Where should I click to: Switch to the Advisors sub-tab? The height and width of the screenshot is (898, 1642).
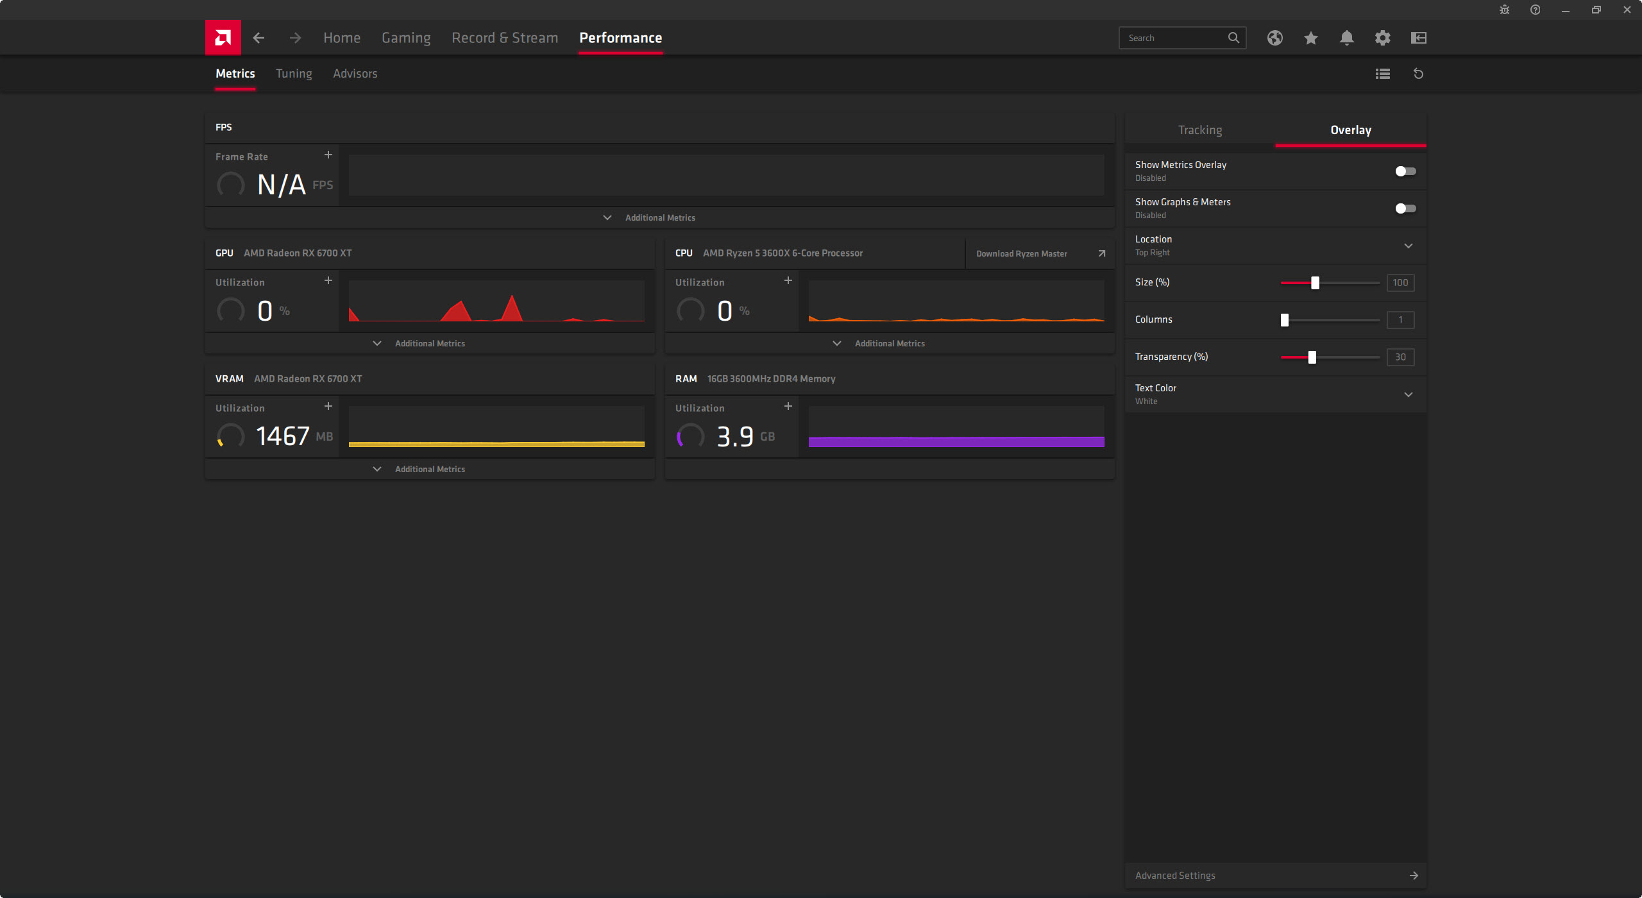355,74
